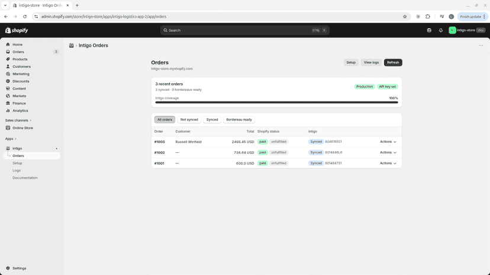This screenshot has height=275, width=490.
Task: Click the Shopify logo
Action: coord(17,30)
